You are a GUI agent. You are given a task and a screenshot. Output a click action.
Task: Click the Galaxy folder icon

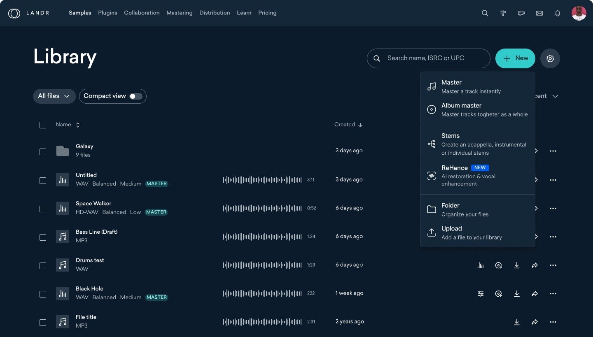(x=63, y=151)
